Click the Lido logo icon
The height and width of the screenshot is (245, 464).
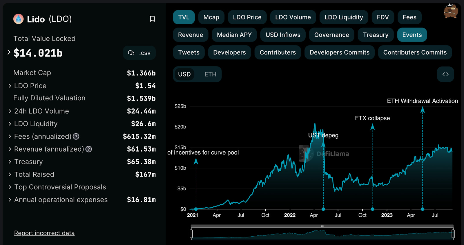19,19
